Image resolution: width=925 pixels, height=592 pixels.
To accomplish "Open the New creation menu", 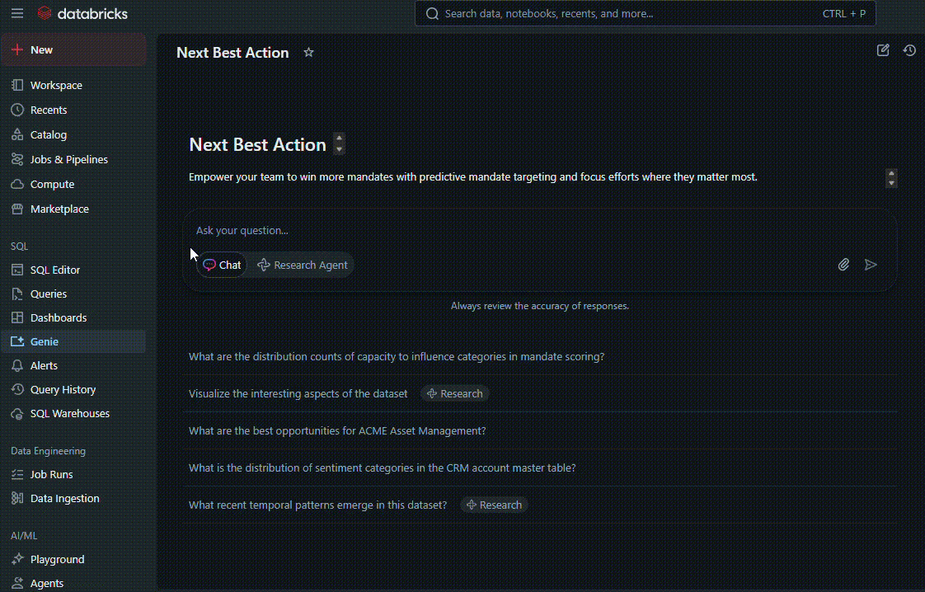I will click(41, 49).
